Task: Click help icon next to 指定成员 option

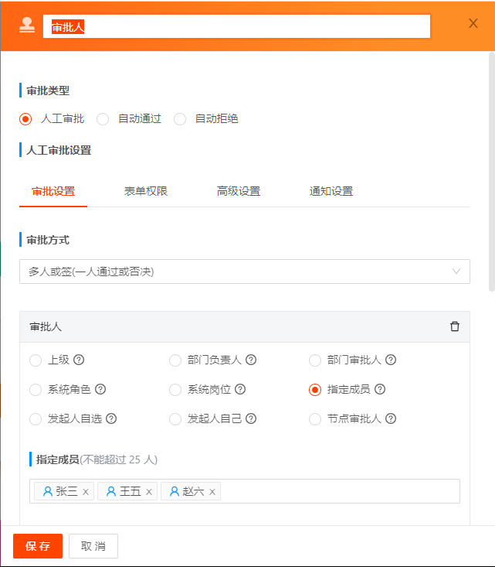Action: [x=380, y=389]
